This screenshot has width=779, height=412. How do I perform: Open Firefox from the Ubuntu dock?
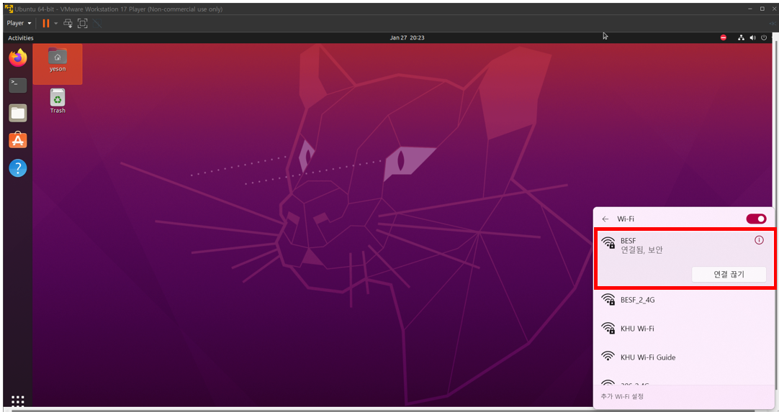pyautogui.click(x=18, y=58)
